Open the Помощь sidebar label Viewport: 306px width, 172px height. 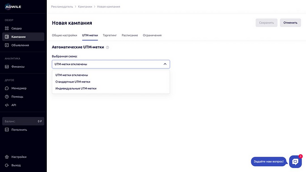[17, 96]
